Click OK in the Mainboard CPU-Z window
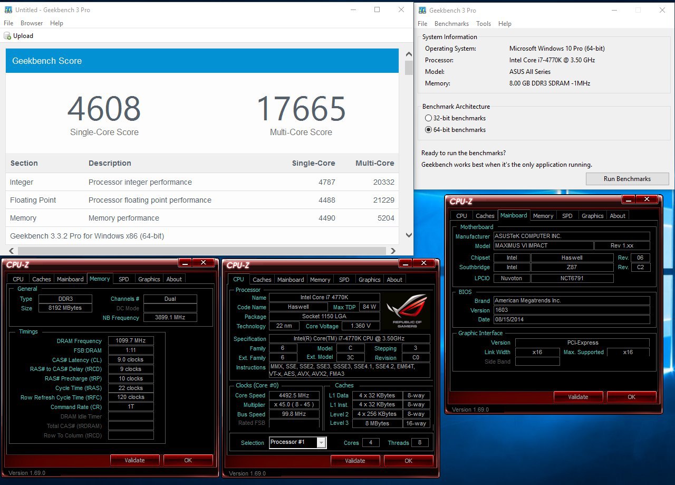Image resolution: width=675 pixels, height=485 pixels. pyautogui.click(x=631, y=397)
